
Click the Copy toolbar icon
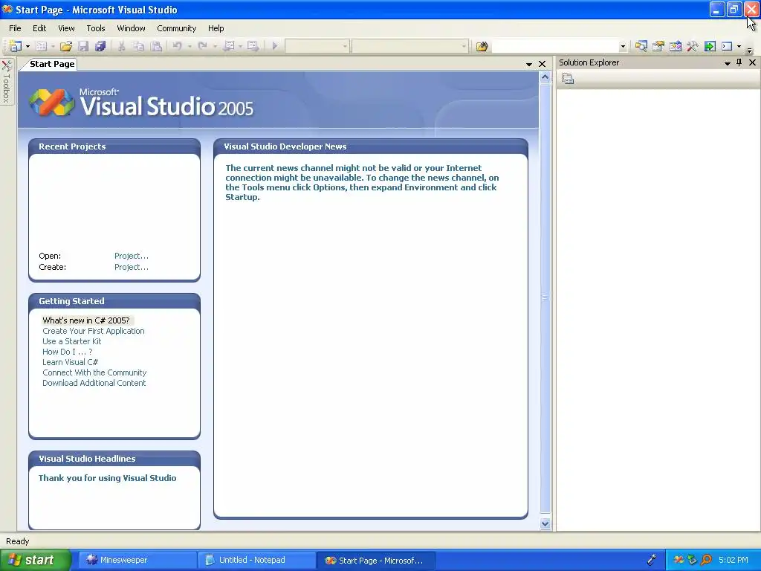[139, 46]
